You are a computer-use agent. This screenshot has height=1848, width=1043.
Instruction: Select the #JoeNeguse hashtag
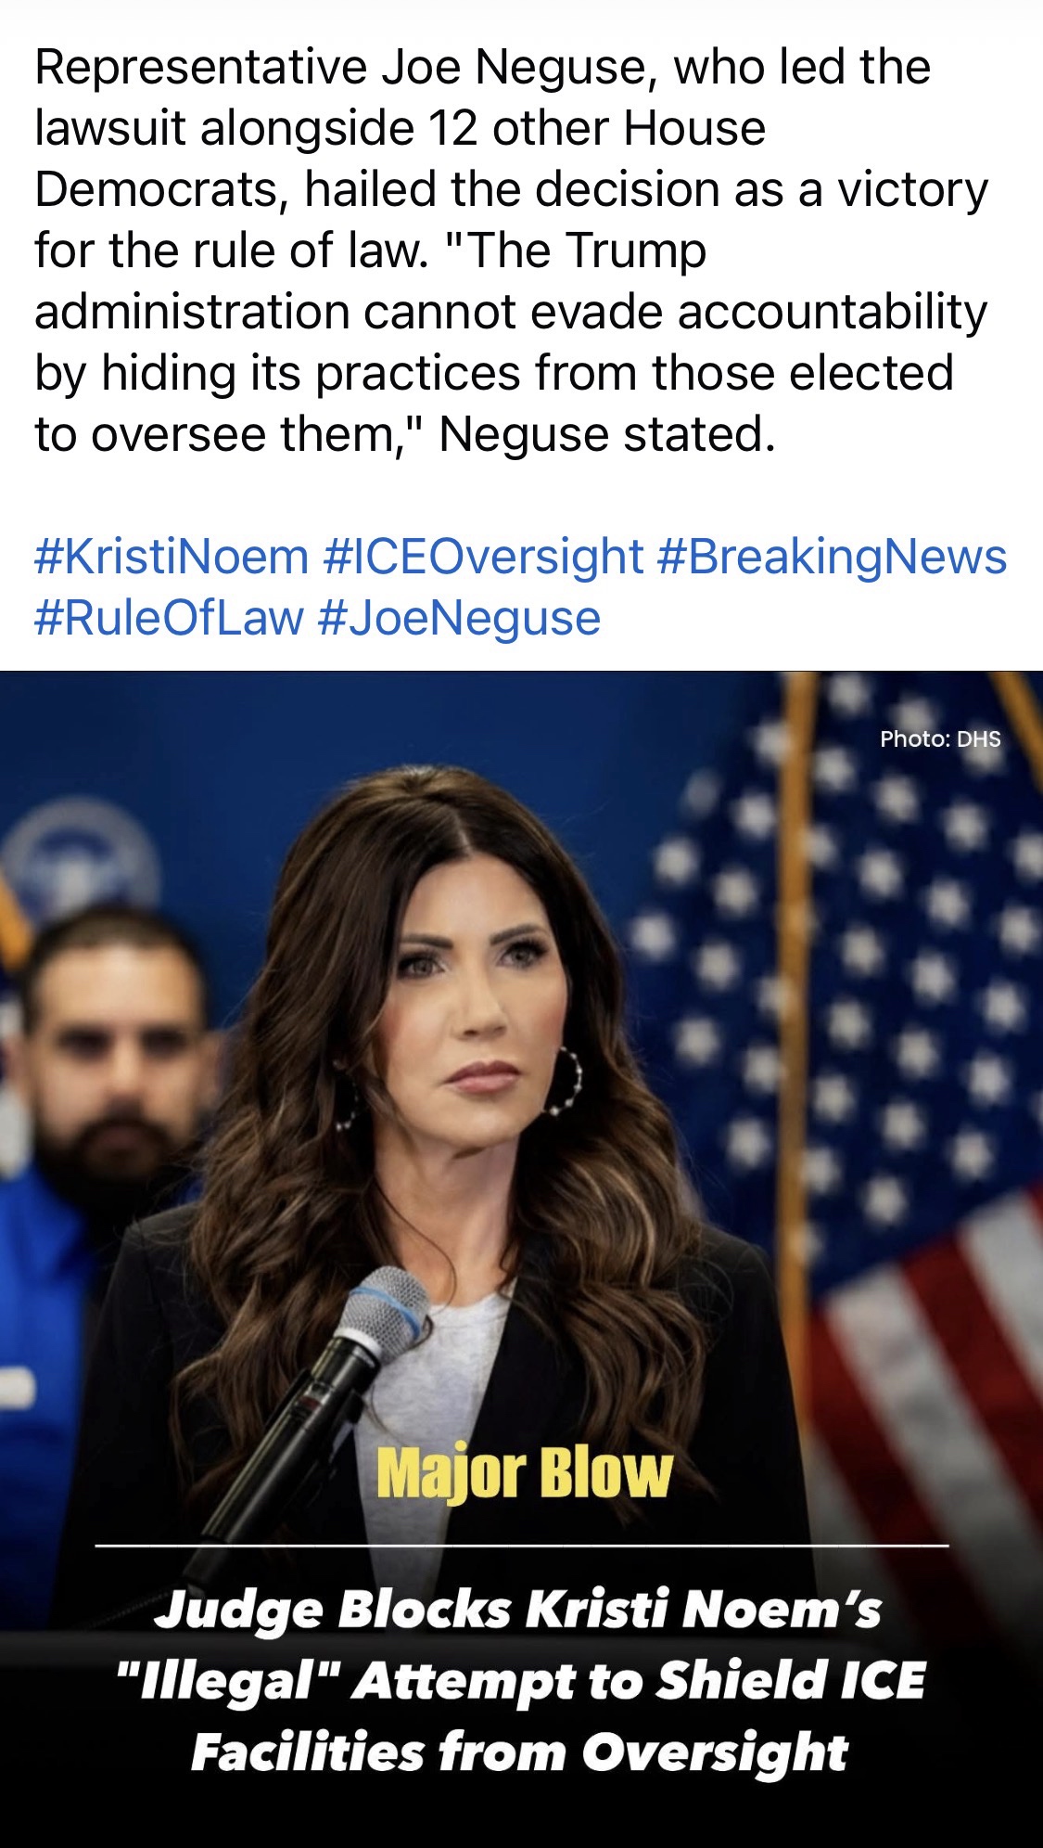click(x=459, y=619)
